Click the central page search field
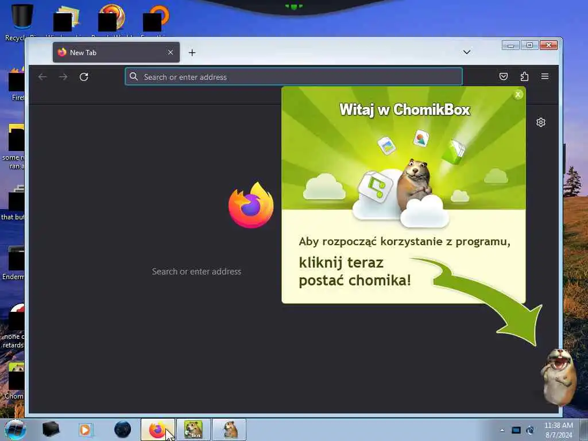 pyautogui.click(x=196, y=272)
